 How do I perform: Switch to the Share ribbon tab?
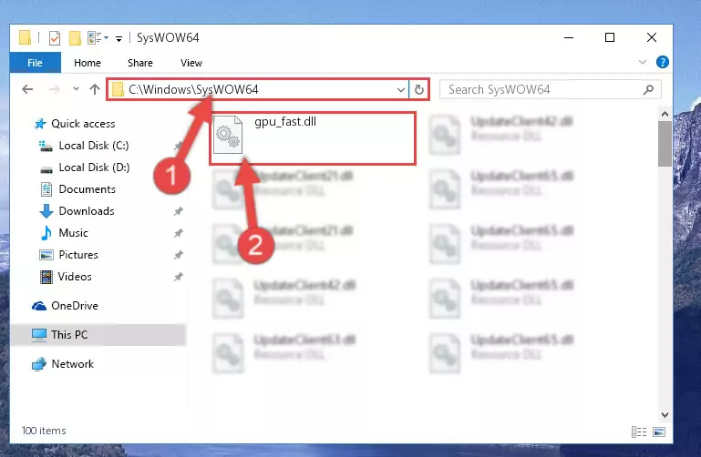coord(140,63)
